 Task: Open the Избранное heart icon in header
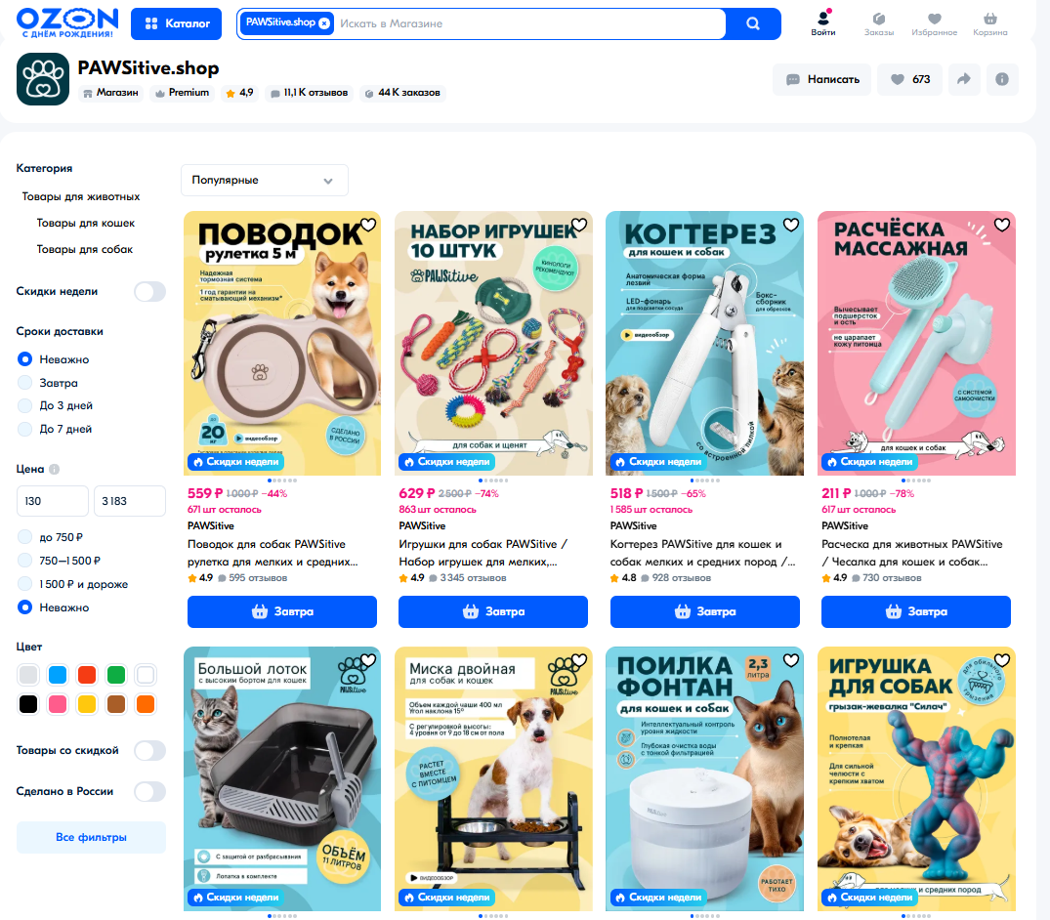[x=934, y=22]
